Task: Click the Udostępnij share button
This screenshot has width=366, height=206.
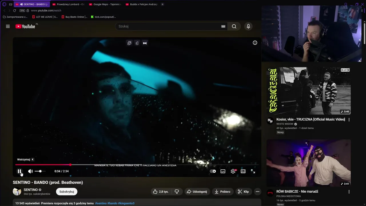Action: coord(197,192)
